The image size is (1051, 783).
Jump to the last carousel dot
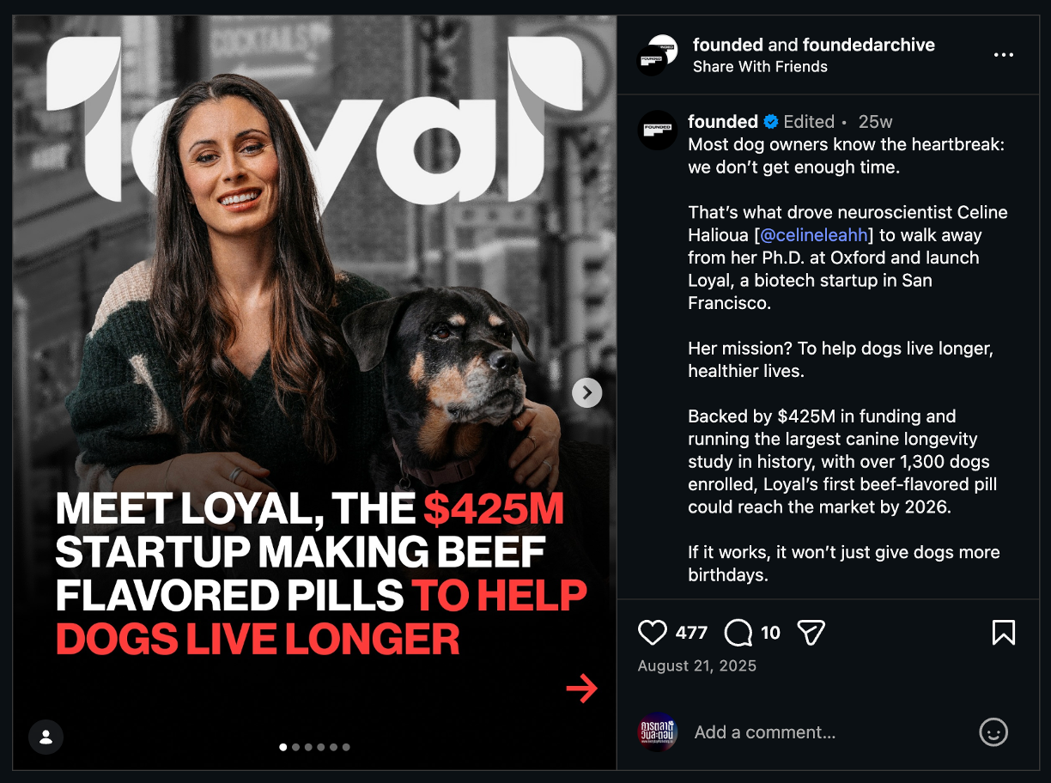[346, 747]
